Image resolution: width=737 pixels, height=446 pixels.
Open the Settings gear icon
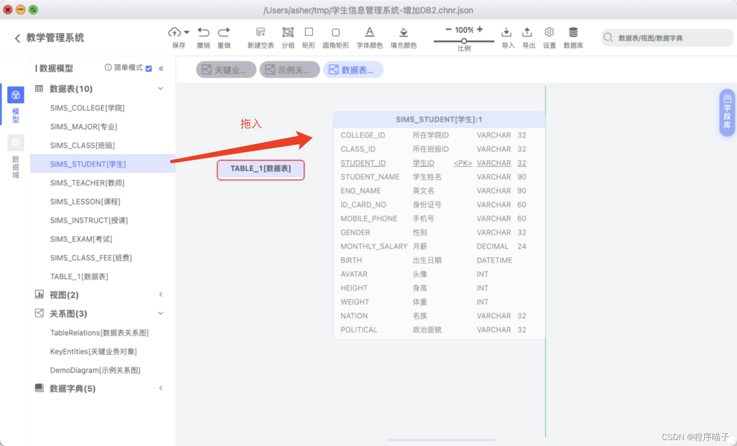point(549,32)
